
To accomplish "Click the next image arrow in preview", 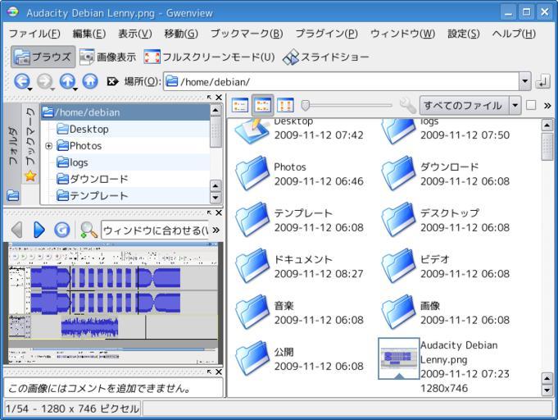I will tap(39, 230).
